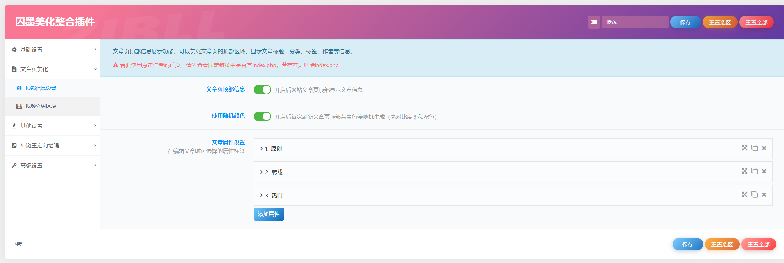Duplicate the 原创 attribute item

pos(754,148)
